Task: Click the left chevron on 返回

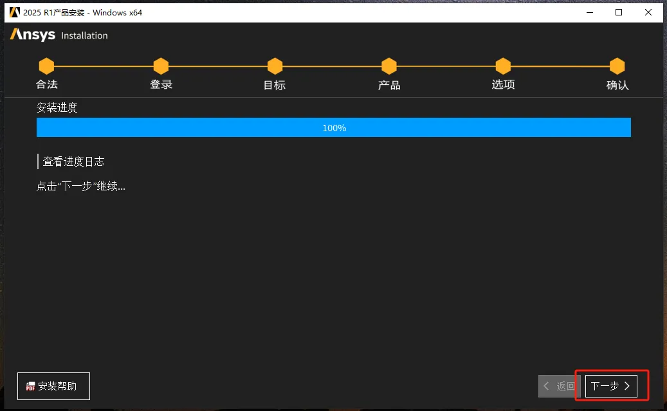Action: coord(547,386)
